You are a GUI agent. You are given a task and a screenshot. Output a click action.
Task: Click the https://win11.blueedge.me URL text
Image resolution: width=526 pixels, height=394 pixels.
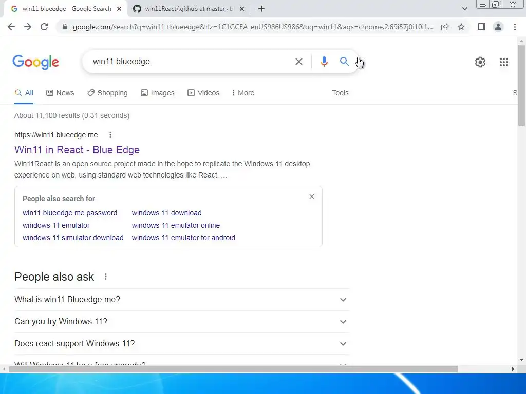pos(56,135)
